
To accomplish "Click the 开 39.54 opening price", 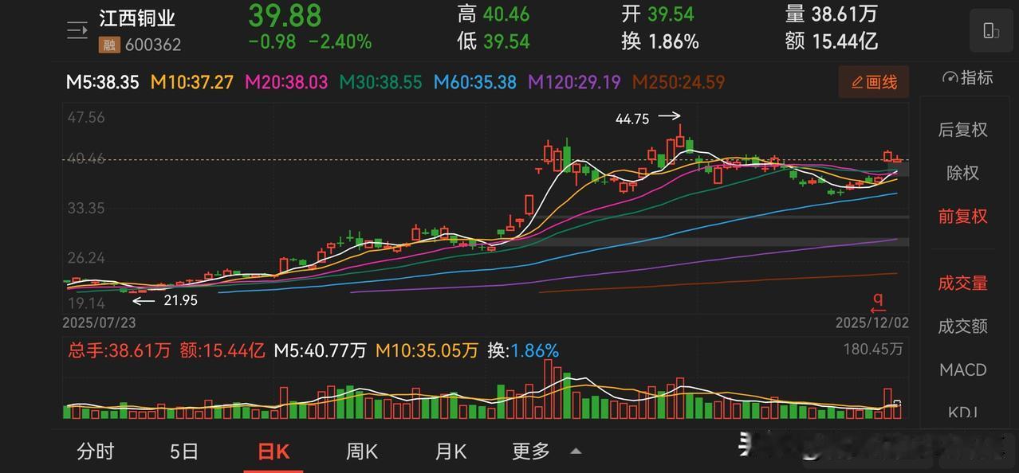I will [x=658, y=14].
